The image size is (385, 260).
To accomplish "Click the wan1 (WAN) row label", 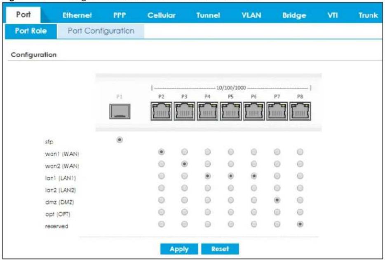I will coord(62,154).
